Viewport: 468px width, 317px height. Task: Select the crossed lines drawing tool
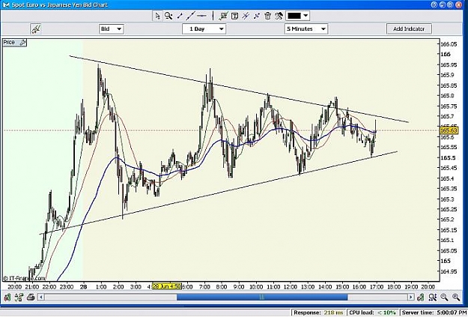256,16
